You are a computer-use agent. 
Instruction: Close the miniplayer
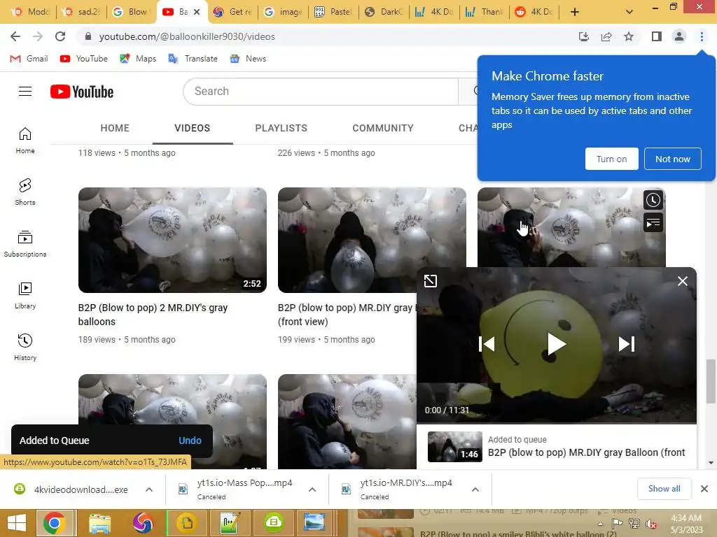[x=682, y=281]
